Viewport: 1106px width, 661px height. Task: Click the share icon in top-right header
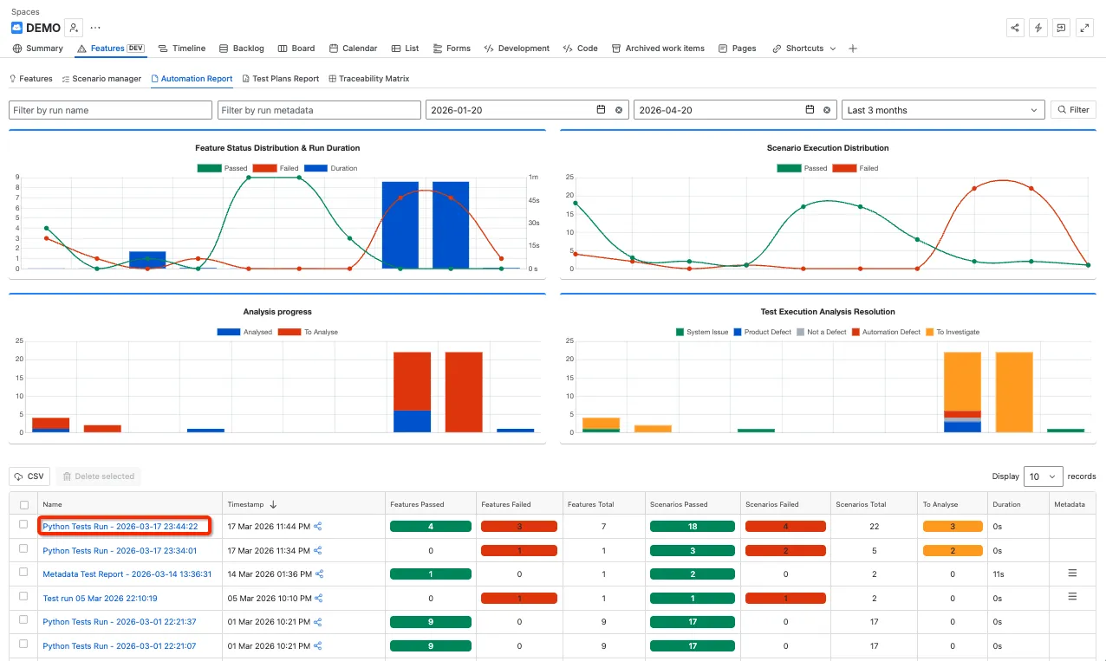pos(1014,28)
